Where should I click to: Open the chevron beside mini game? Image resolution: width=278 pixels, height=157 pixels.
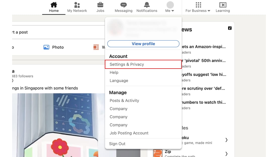(226, 140)
